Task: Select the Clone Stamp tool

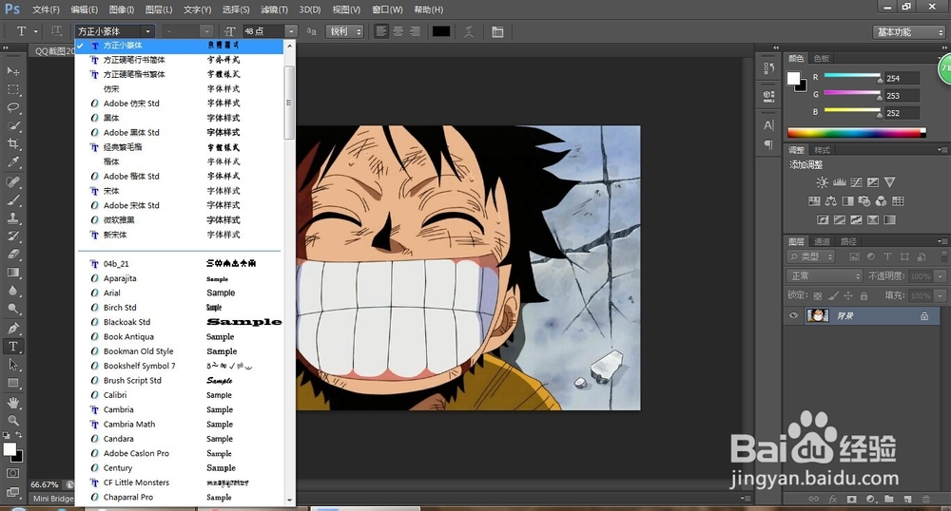Action: pos(12,218)
